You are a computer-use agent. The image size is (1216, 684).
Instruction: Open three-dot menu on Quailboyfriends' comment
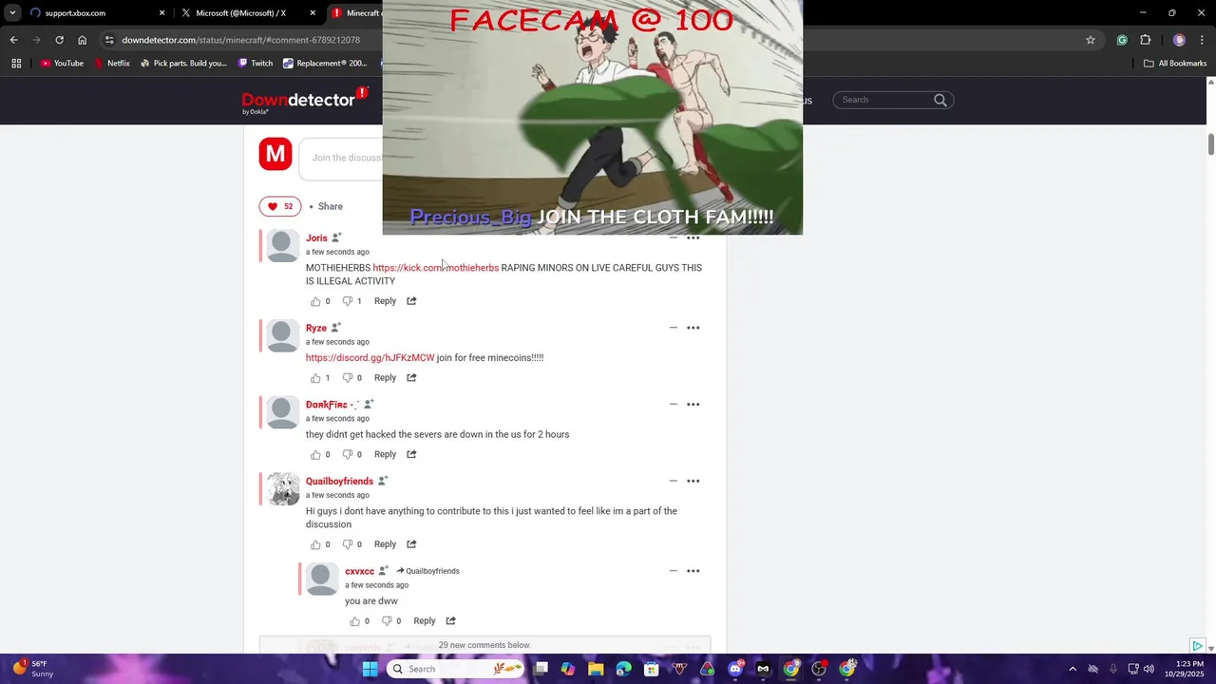point(693,482)
